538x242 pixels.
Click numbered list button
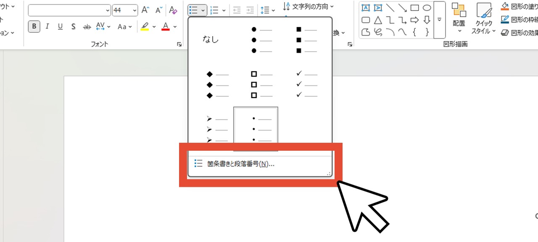pos(214,10)
